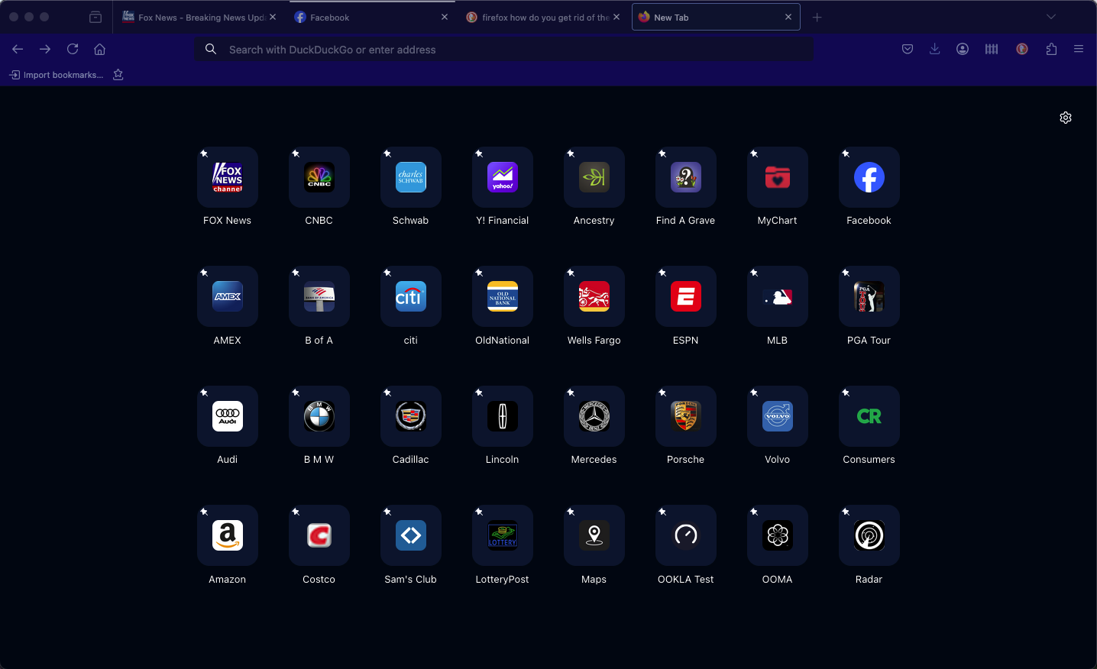Open the citi shortcut tile

click(x=411, y=296)
